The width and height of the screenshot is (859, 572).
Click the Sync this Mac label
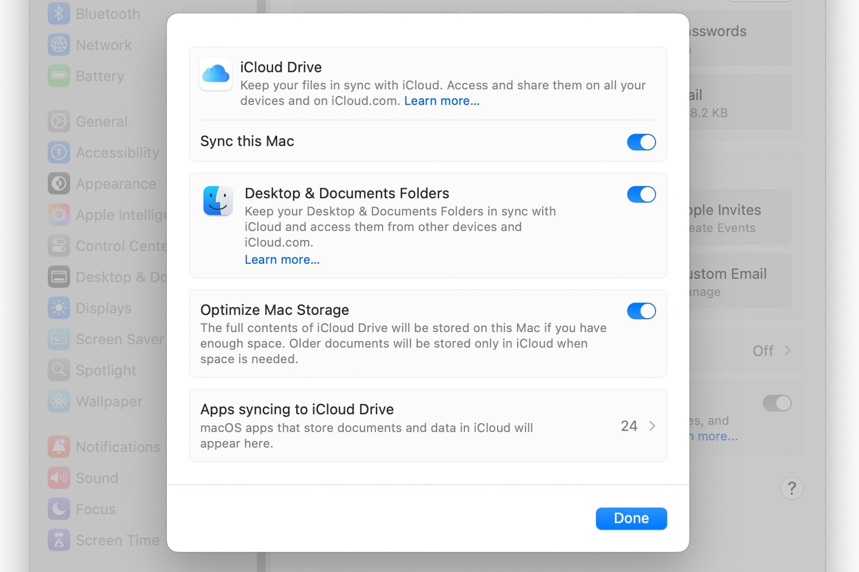pos(247,141)
